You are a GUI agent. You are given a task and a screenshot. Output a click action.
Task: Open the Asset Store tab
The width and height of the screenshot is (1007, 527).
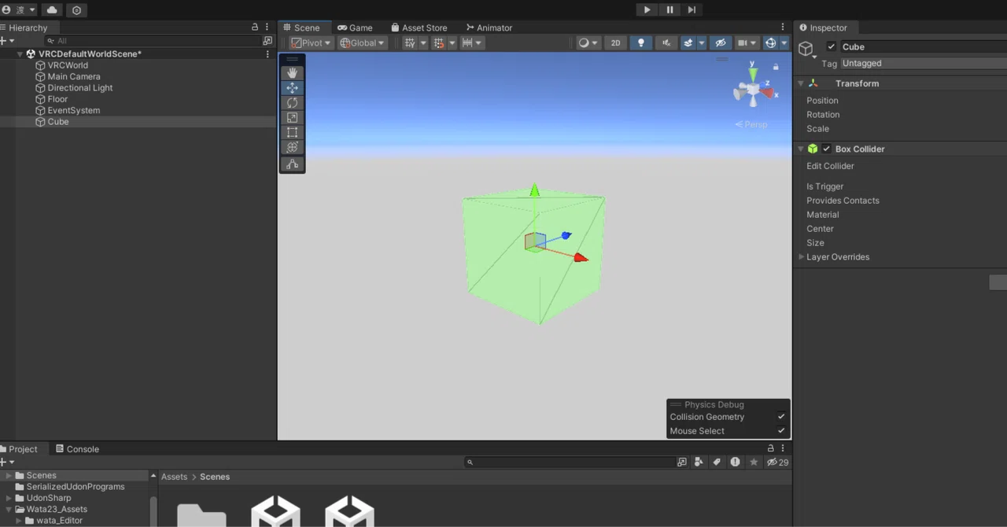pyautogui.click(x=419, y=28)
